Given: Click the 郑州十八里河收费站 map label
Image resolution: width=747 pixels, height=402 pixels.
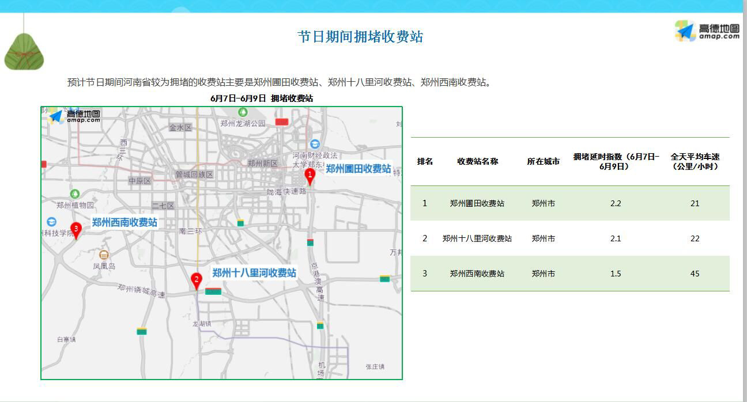Looking at the screenshot, I should 254,273.
